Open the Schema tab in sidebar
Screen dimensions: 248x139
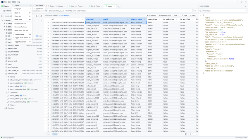pyautogui.click(x=7, y=11)
